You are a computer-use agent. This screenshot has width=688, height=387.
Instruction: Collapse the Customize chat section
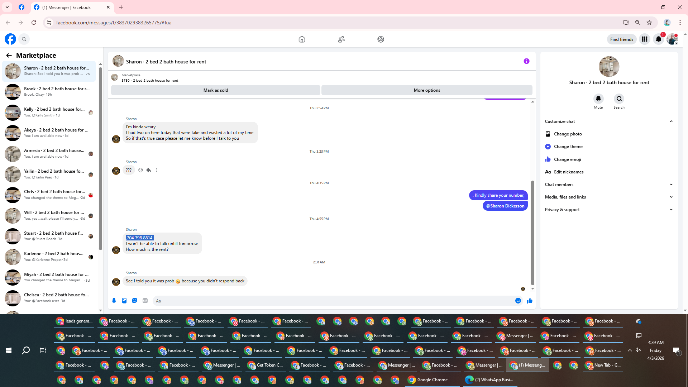[671, 121]
